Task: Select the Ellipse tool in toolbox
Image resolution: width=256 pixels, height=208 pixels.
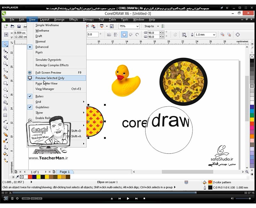Action: [5, 90]
